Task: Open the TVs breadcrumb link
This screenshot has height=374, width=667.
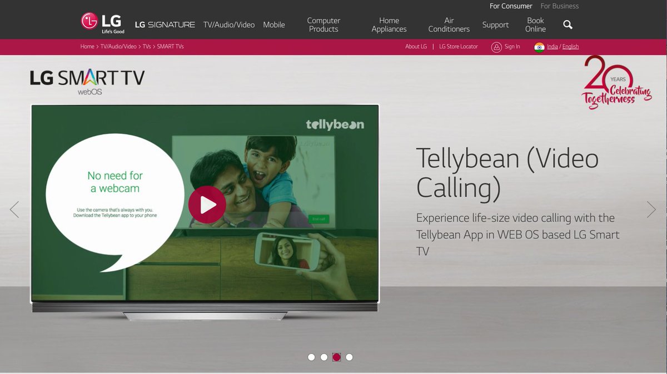Action: (147, 47)
